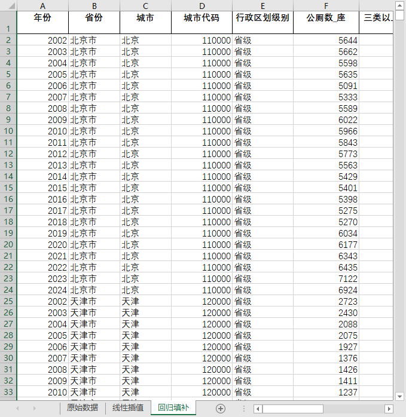This screenshot has width=406, height=417.
Task: Select row 12 header
Action: [8, 154]
